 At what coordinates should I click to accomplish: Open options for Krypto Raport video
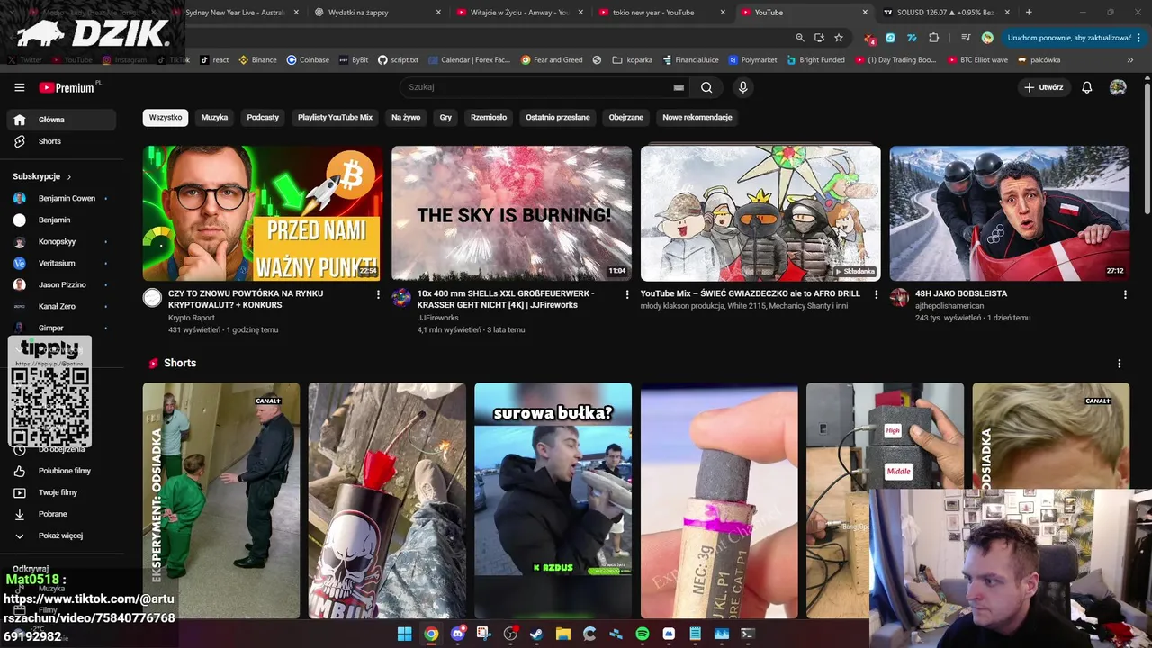pyautogui.click(x=378, y=294)
